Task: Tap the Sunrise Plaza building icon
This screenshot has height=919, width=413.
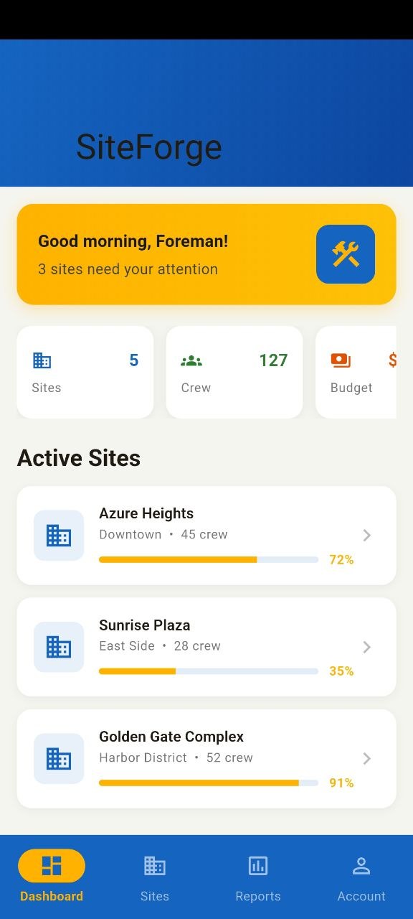Action: point(58,646)
